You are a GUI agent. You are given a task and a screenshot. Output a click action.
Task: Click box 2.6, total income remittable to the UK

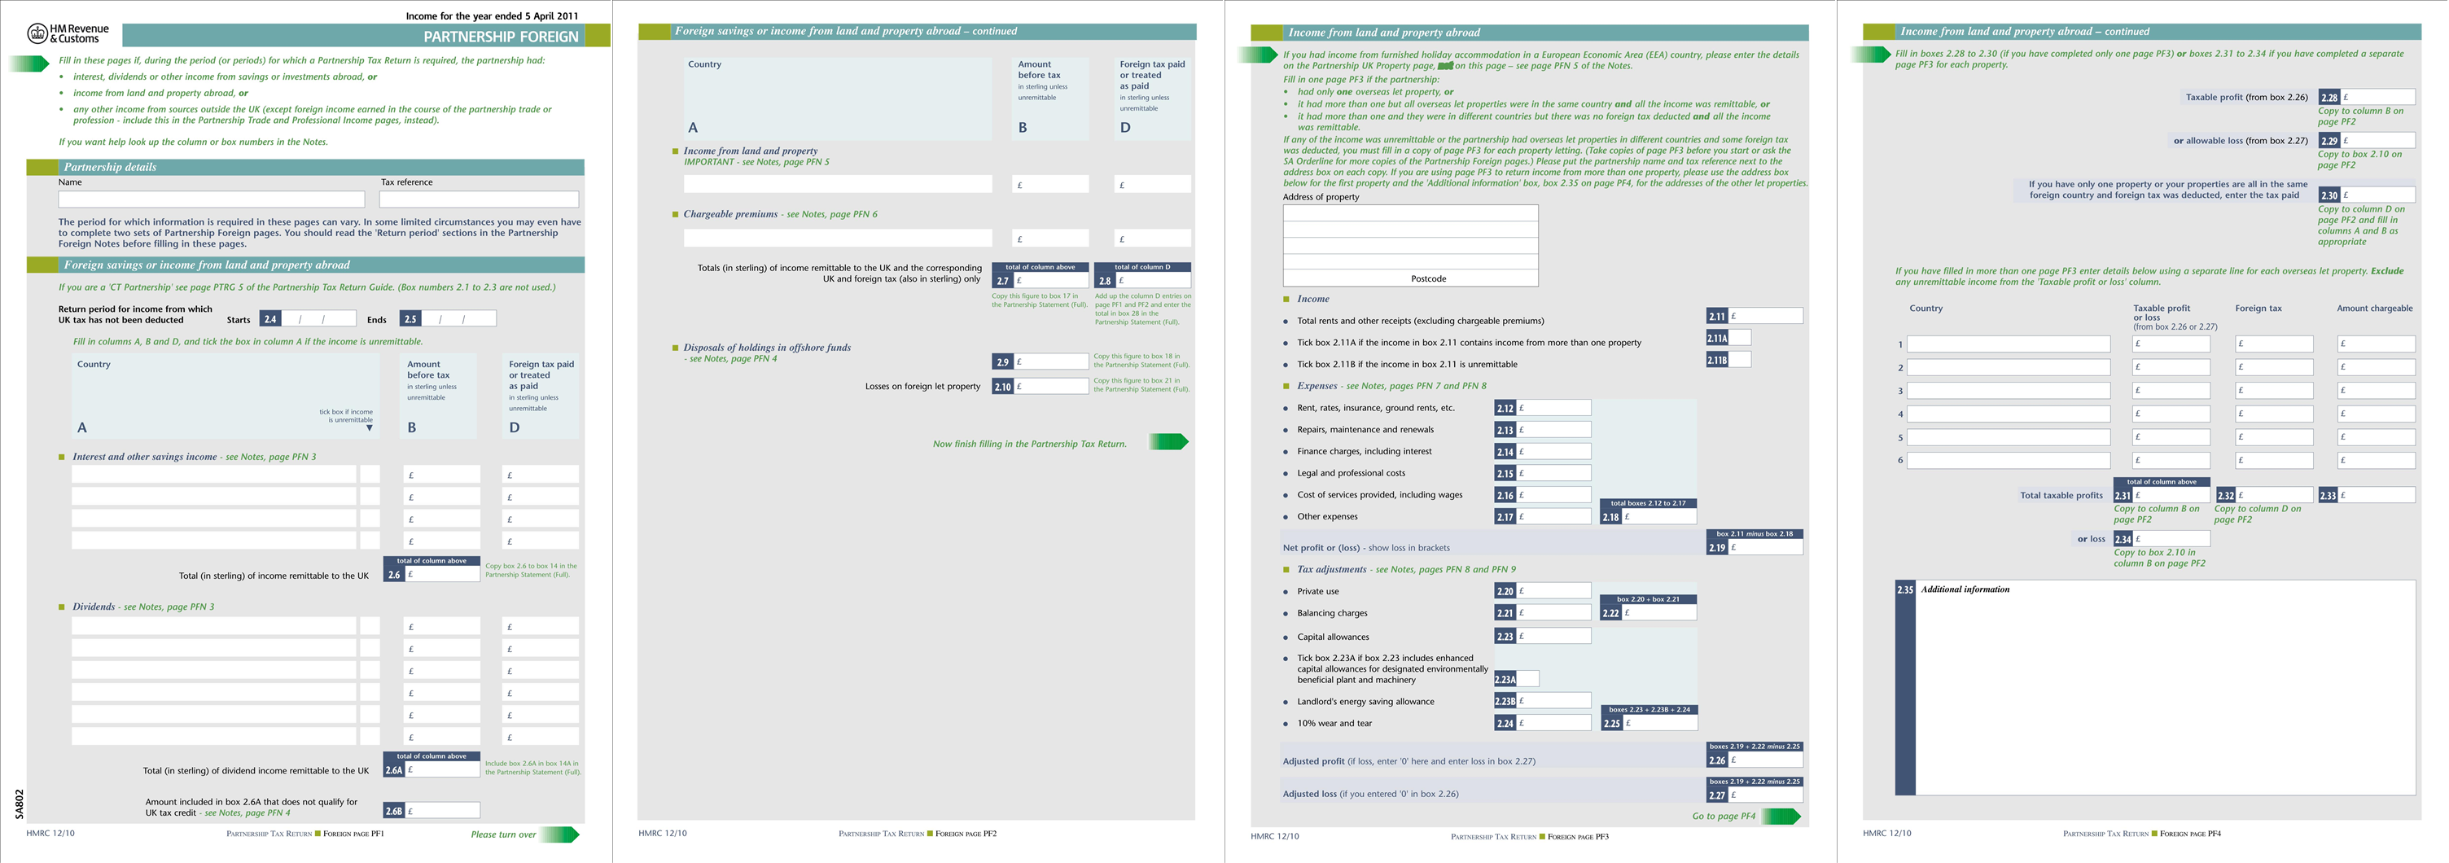click(442, 574)
